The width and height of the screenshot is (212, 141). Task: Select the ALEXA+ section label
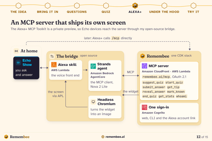[135, 12]
